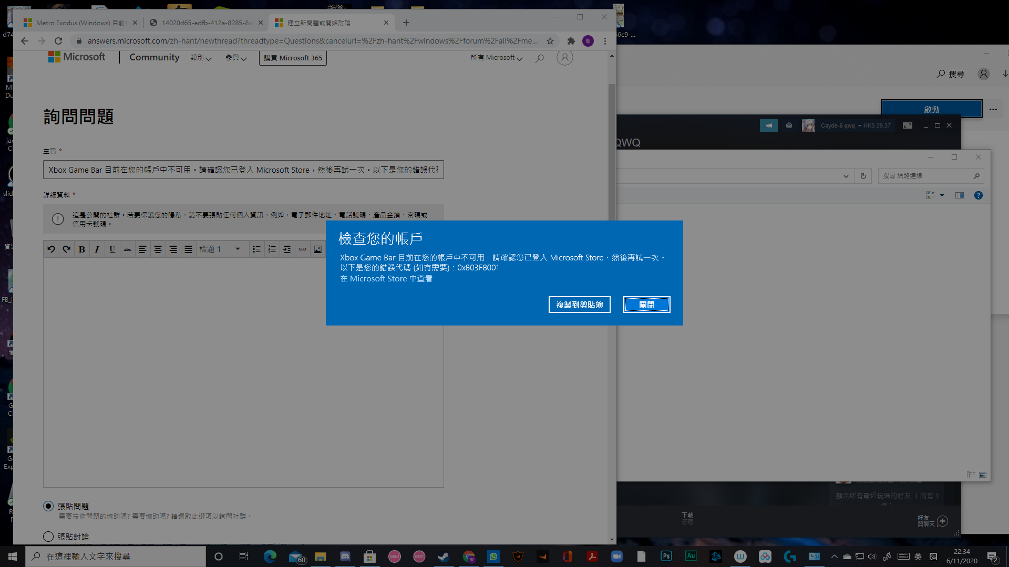This screenshot has width=1009, height=567.
Task: Center-align text in the editor
Action: 158,249
